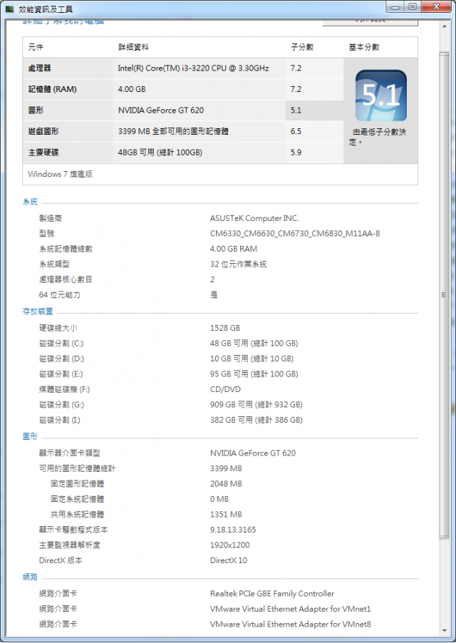Click the 1920x1200 resolution value

pyautogui.click(x=230, y=545)
